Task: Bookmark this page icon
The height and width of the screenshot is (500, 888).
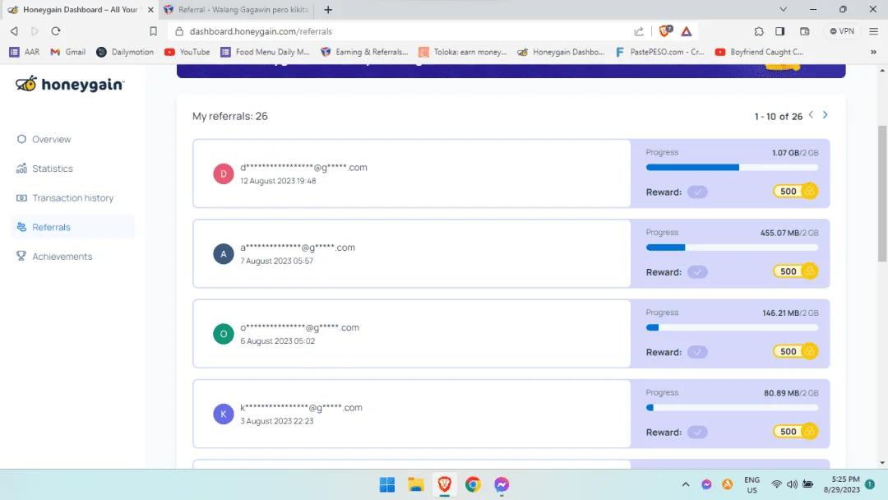Action: (x=153, y=31)
